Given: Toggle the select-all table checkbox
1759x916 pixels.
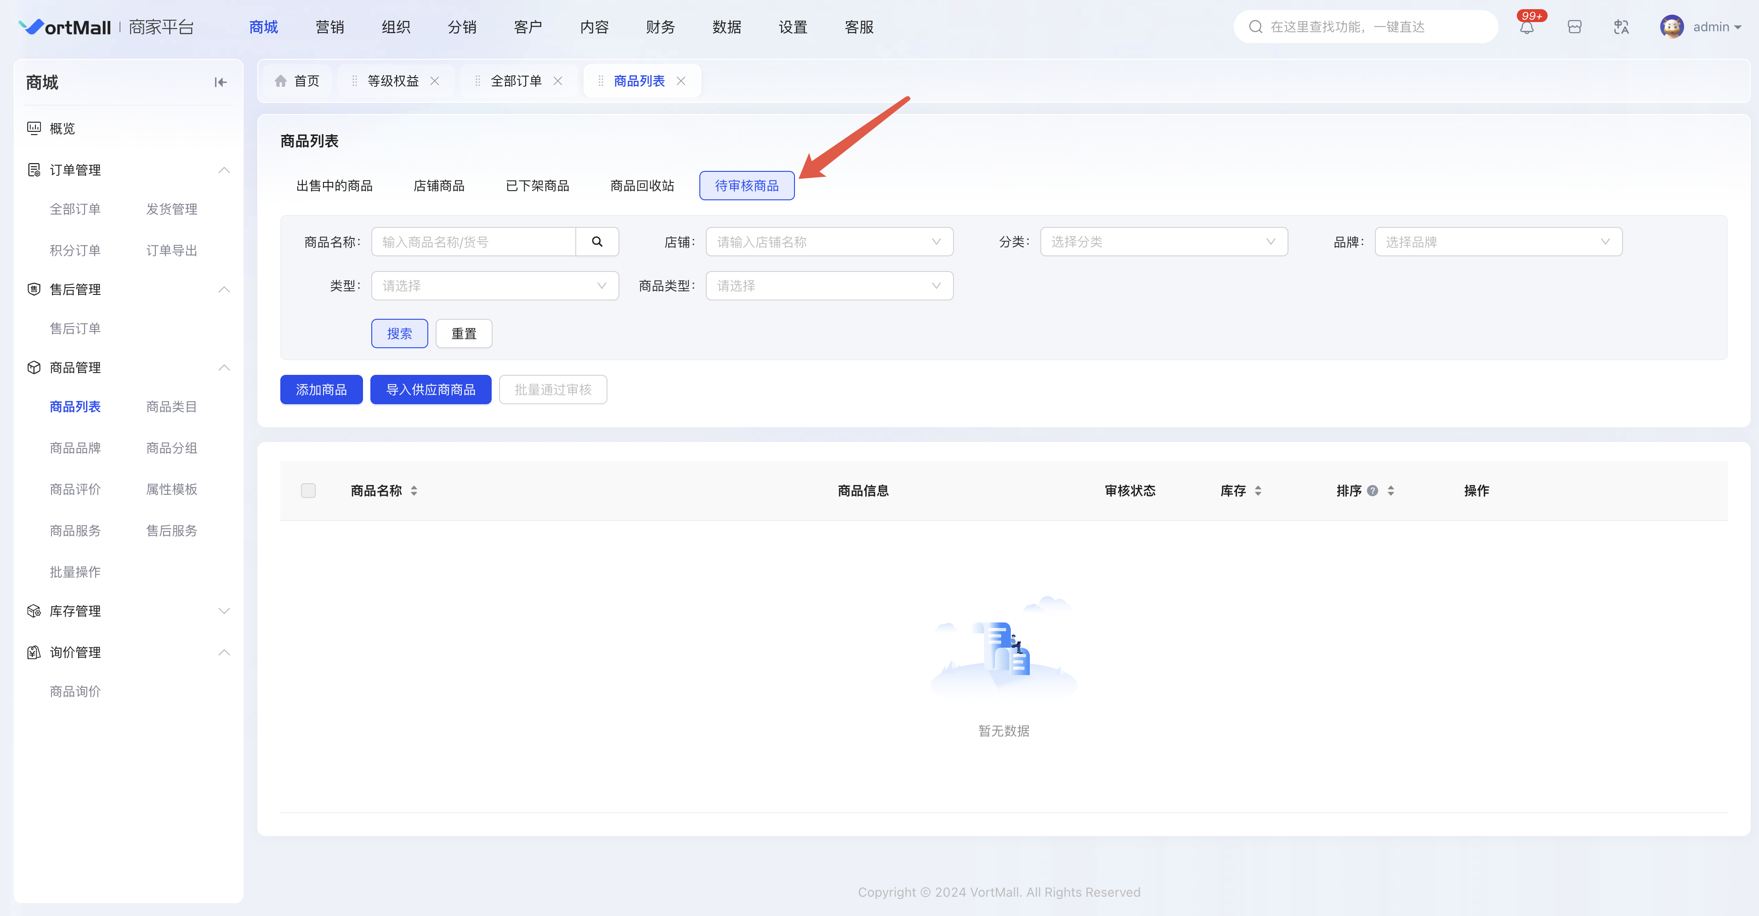Looking at the screenshot, I should 308,491.
